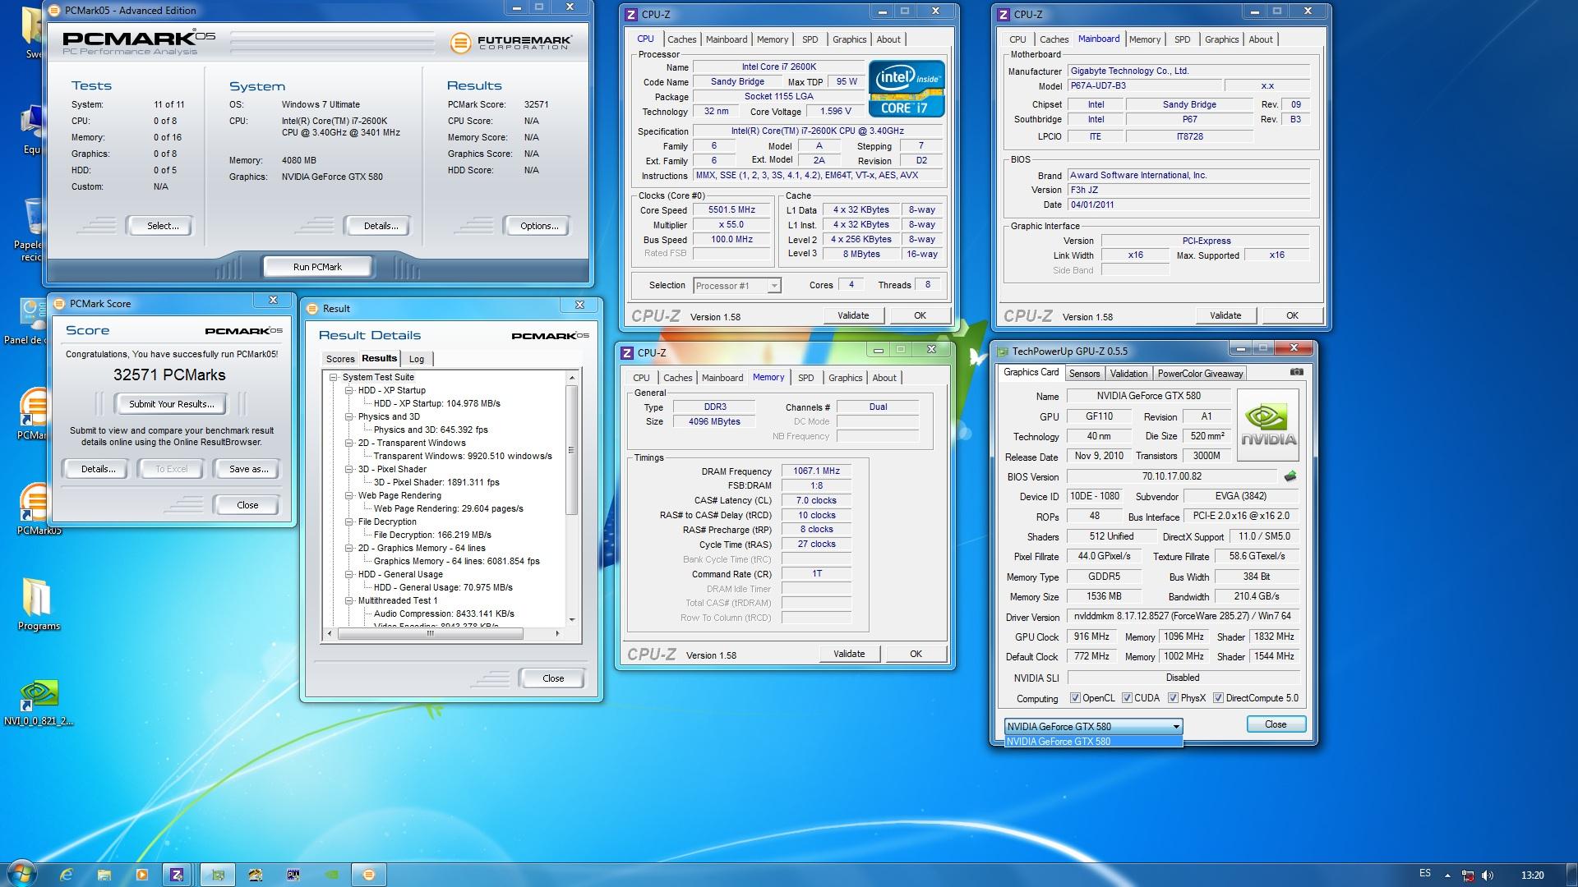Click the Core Speed value field
The image size is (1578, 887).
click(x=731, y=210)
